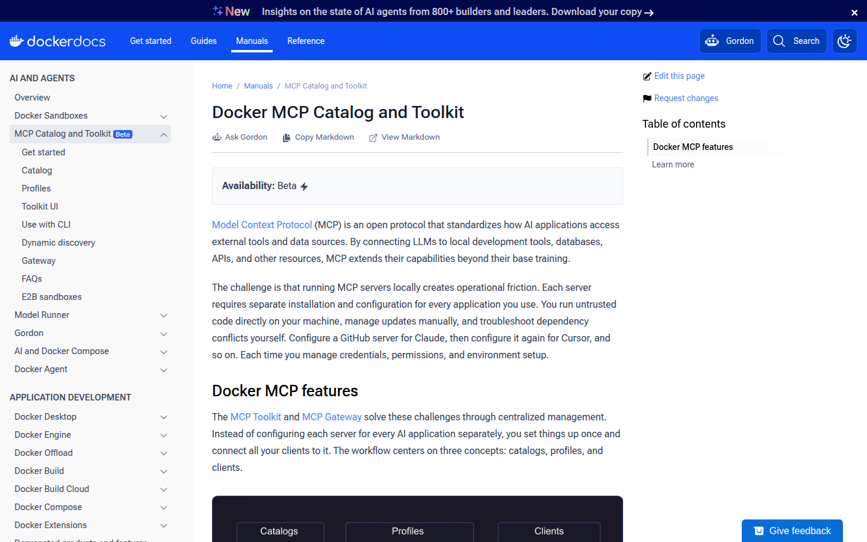Click the Gordon button label in header

(x=740, y=41)
